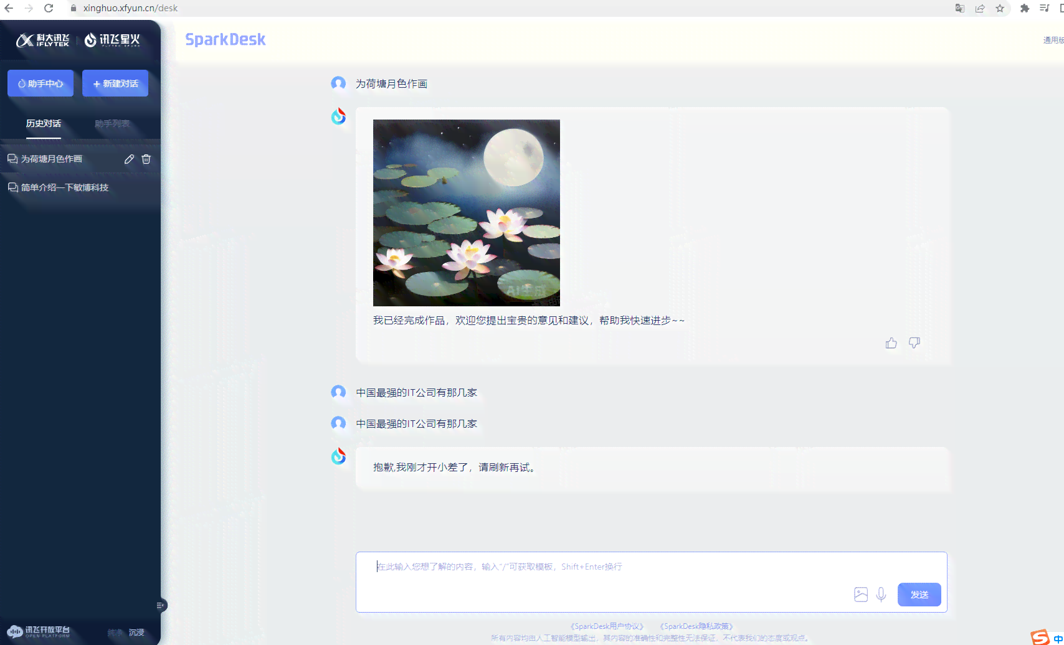Send the message with the 发送 button

coord(919,595)
